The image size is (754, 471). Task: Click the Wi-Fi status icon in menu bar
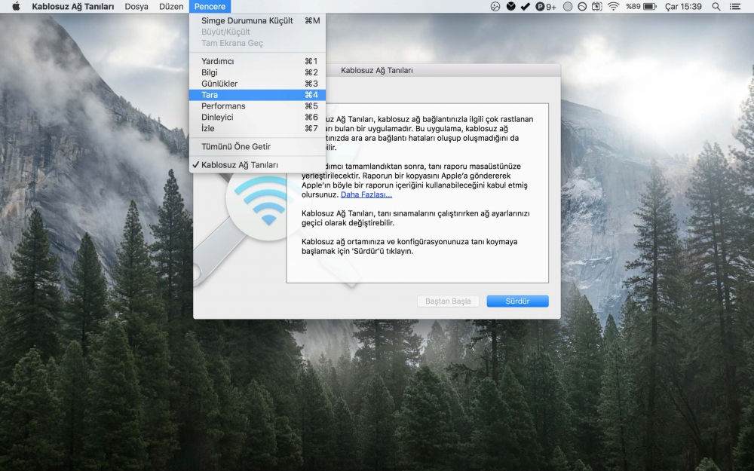click(x=612, y=6)
